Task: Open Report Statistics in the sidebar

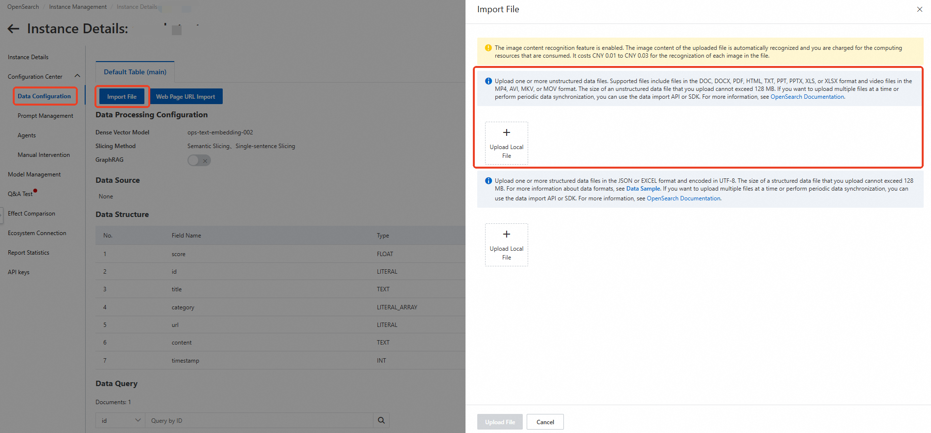Action: point(28,253)
